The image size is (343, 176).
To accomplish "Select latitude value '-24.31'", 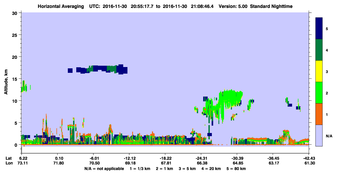I will pos(201,158).
